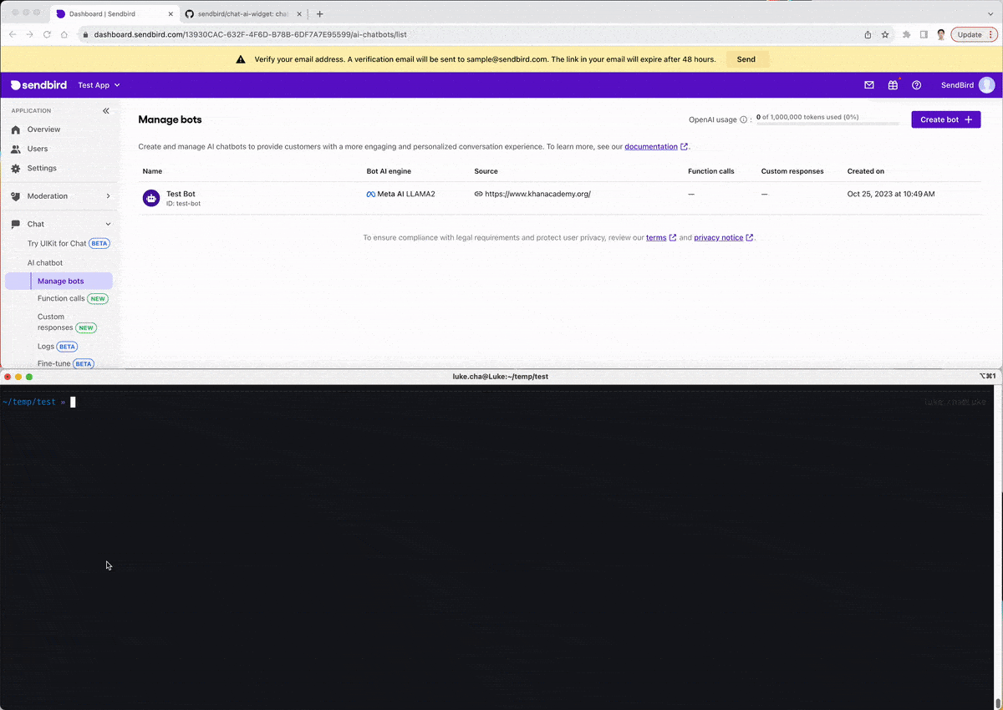Open the Chrome tab search chevron

(x=992, y=13)
